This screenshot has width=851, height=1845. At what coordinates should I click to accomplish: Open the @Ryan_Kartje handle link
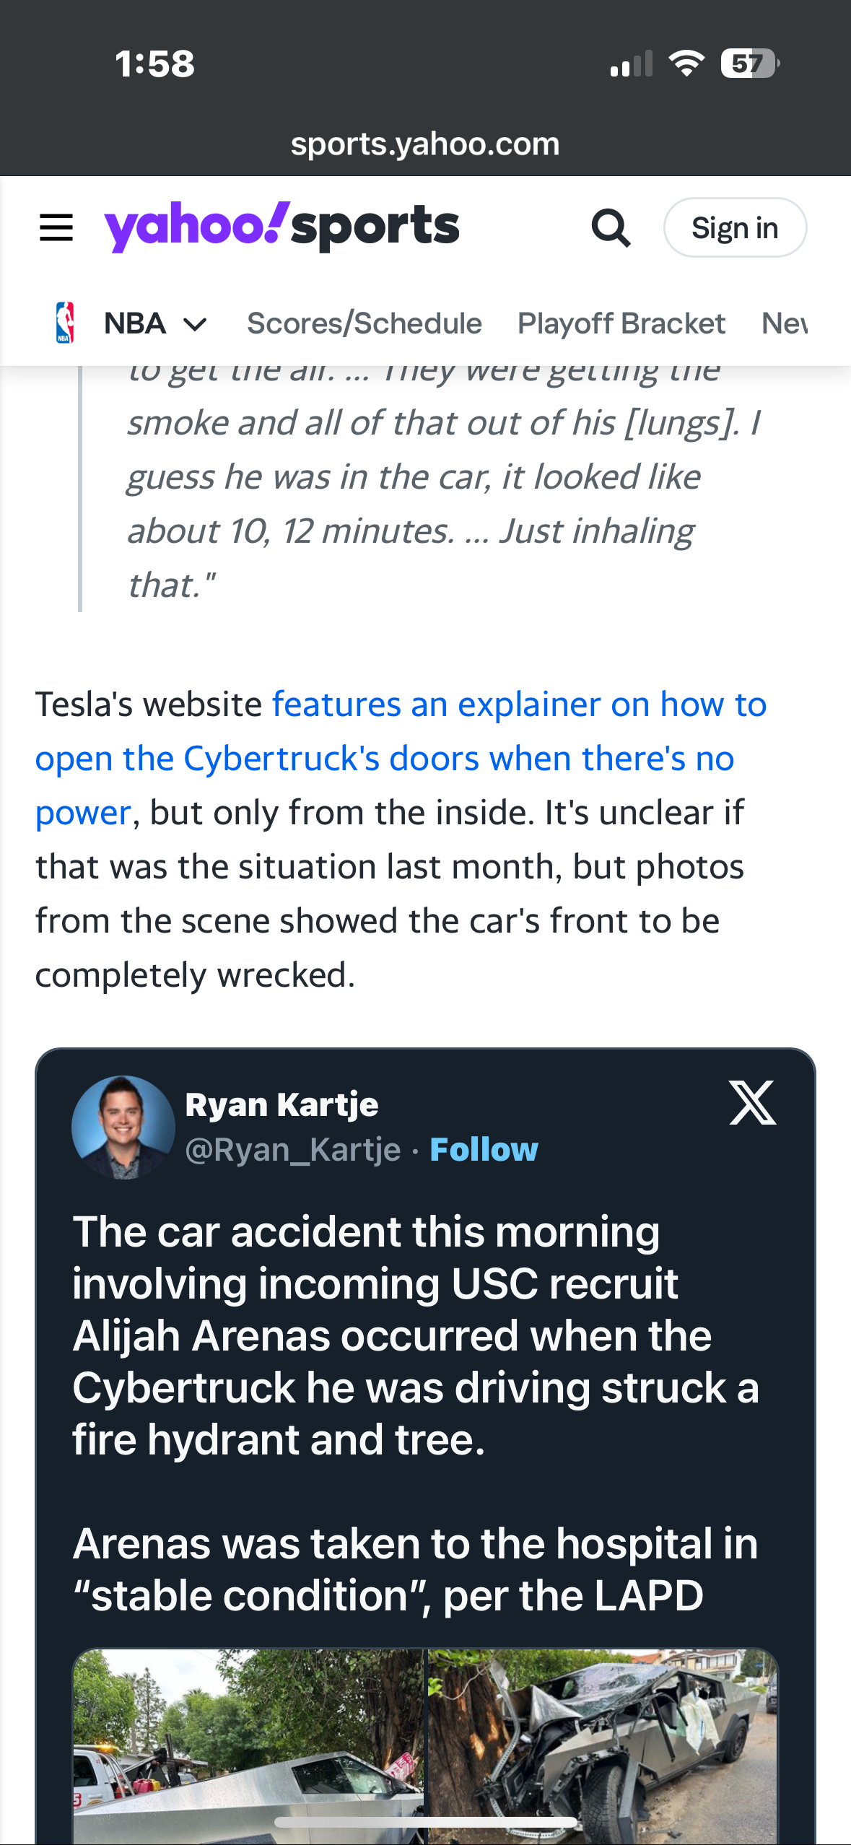293,1149
